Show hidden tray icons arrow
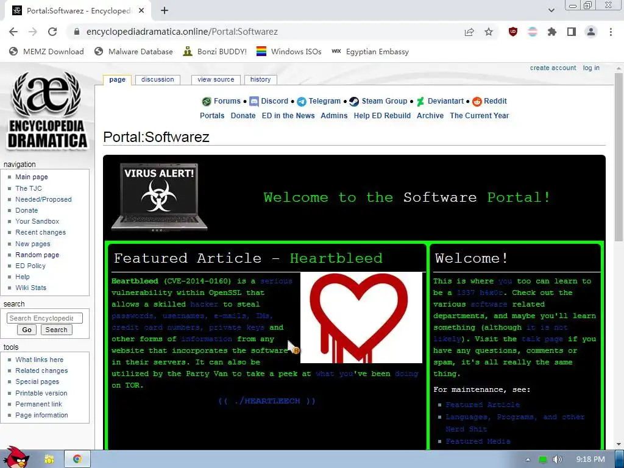Image resolution: width=624 pixels, height=468 pixels. [528, 459]
